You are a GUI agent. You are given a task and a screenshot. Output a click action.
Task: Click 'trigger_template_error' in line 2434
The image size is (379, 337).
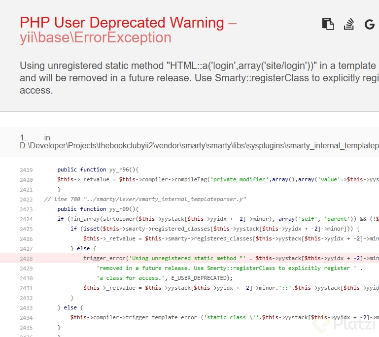click(161, 317)
